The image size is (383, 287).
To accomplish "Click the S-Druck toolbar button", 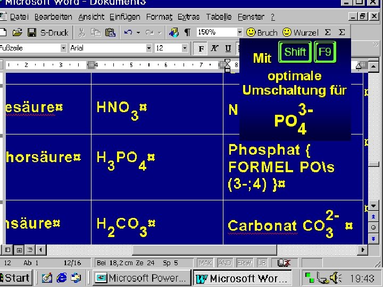I will [54, 33].
